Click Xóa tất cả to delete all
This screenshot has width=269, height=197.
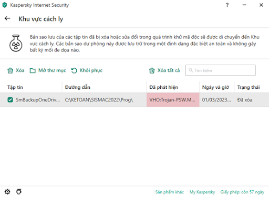[x=164, y=70]
